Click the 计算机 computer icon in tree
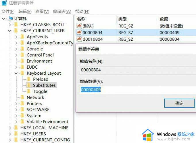 pos(10,18)
